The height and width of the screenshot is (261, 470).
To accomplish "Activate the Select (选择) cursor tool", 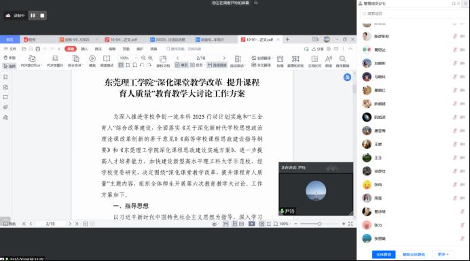I will coord(10,66).
